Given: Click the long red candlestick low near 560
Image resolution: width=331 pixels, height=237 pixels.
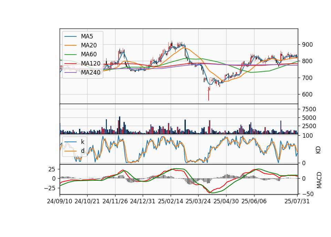Looking at the screenshot, I should pyautogui.click(x=209, y=94).
